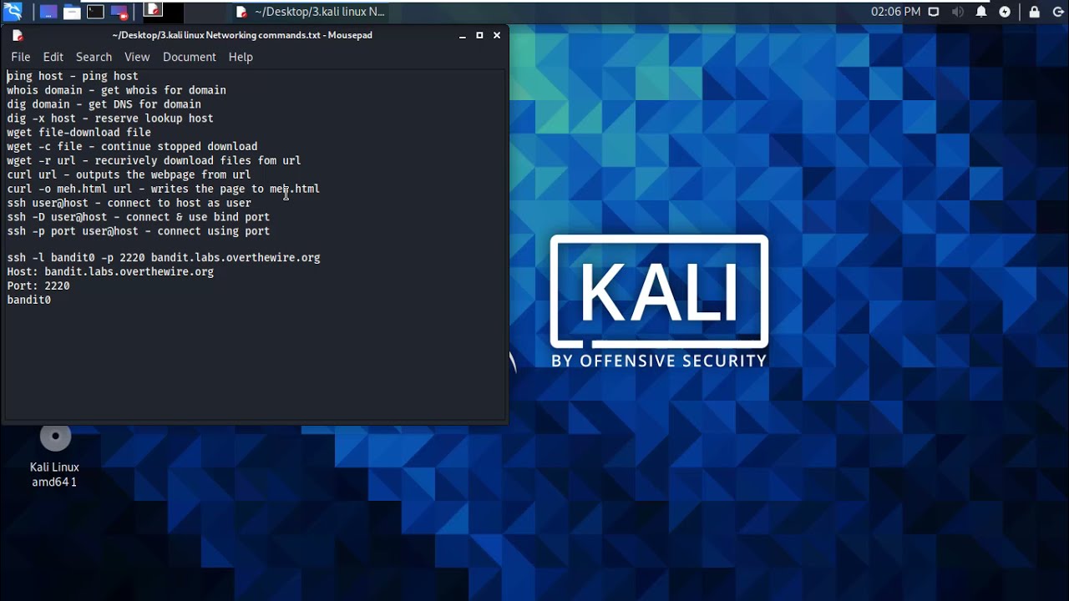This screenshot has width=1069, height=601.
Task: Open the View menu in Mousepad
Action: click(137, 57)
